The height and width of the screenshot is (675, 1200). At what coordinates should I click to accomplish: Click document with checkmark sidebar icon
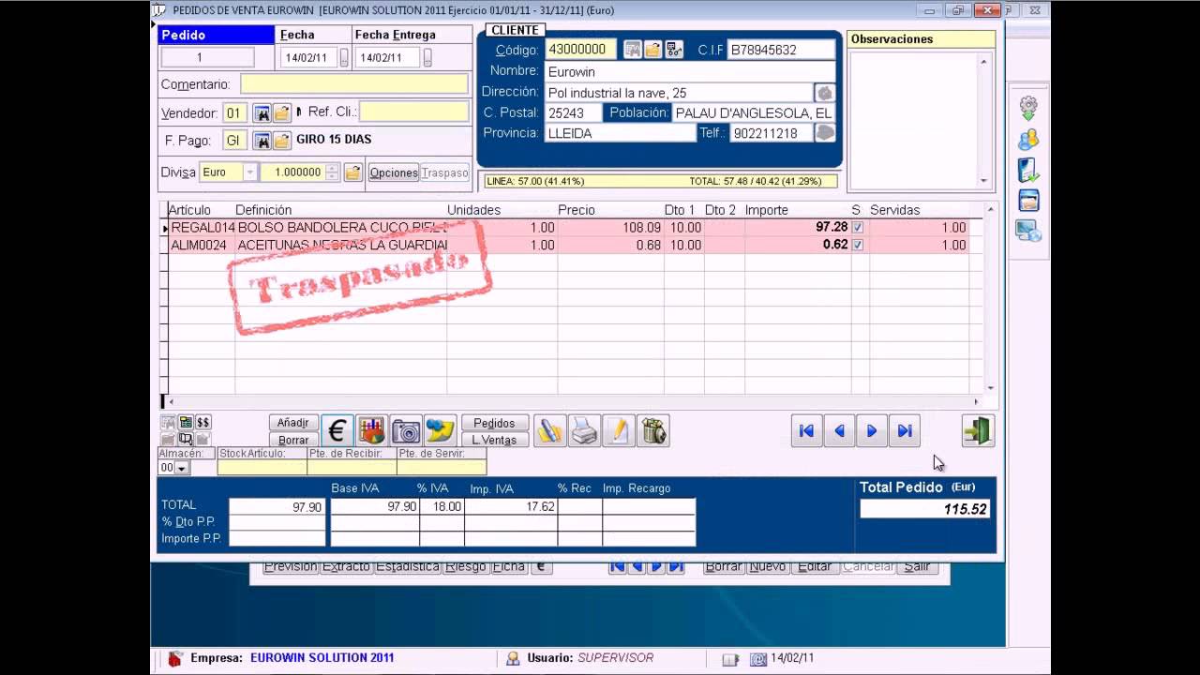pyautogui.click(x=1028, y=170)
